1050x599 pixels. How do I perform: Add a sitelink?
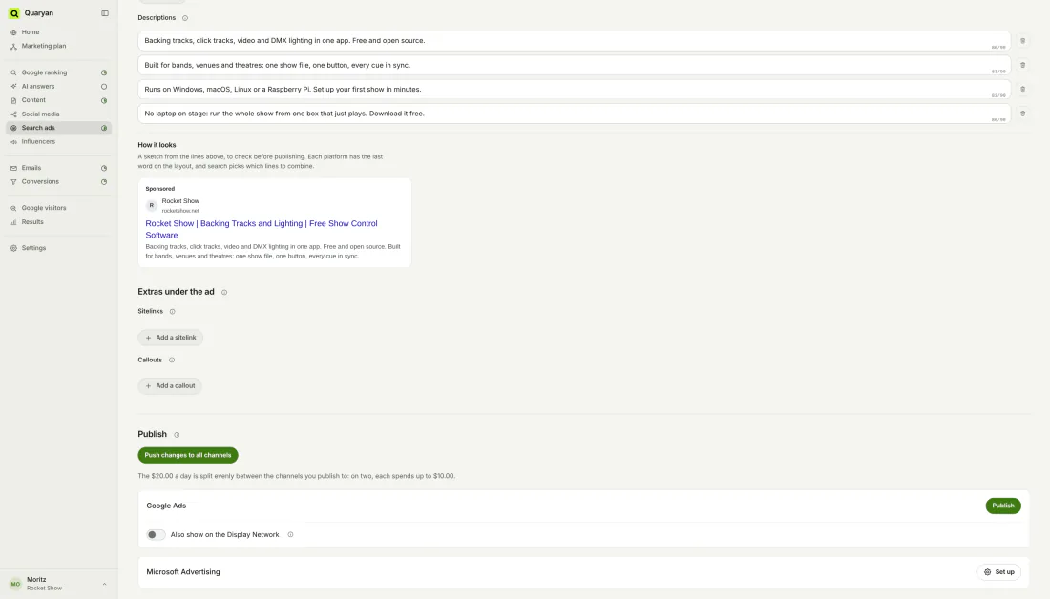click(x=171, y=338)
